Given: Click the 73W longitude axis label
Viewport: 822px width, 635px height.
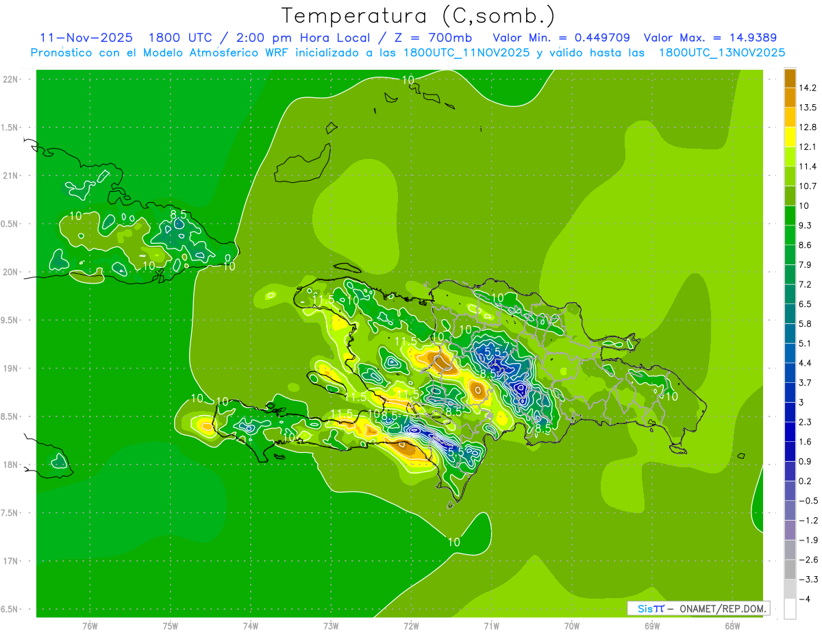Looking at the screenshot, I should point(331,626).
